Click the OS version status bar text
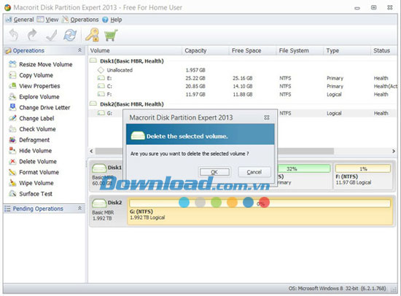Viewport: 401px width, 296px height. pos(337,288)
